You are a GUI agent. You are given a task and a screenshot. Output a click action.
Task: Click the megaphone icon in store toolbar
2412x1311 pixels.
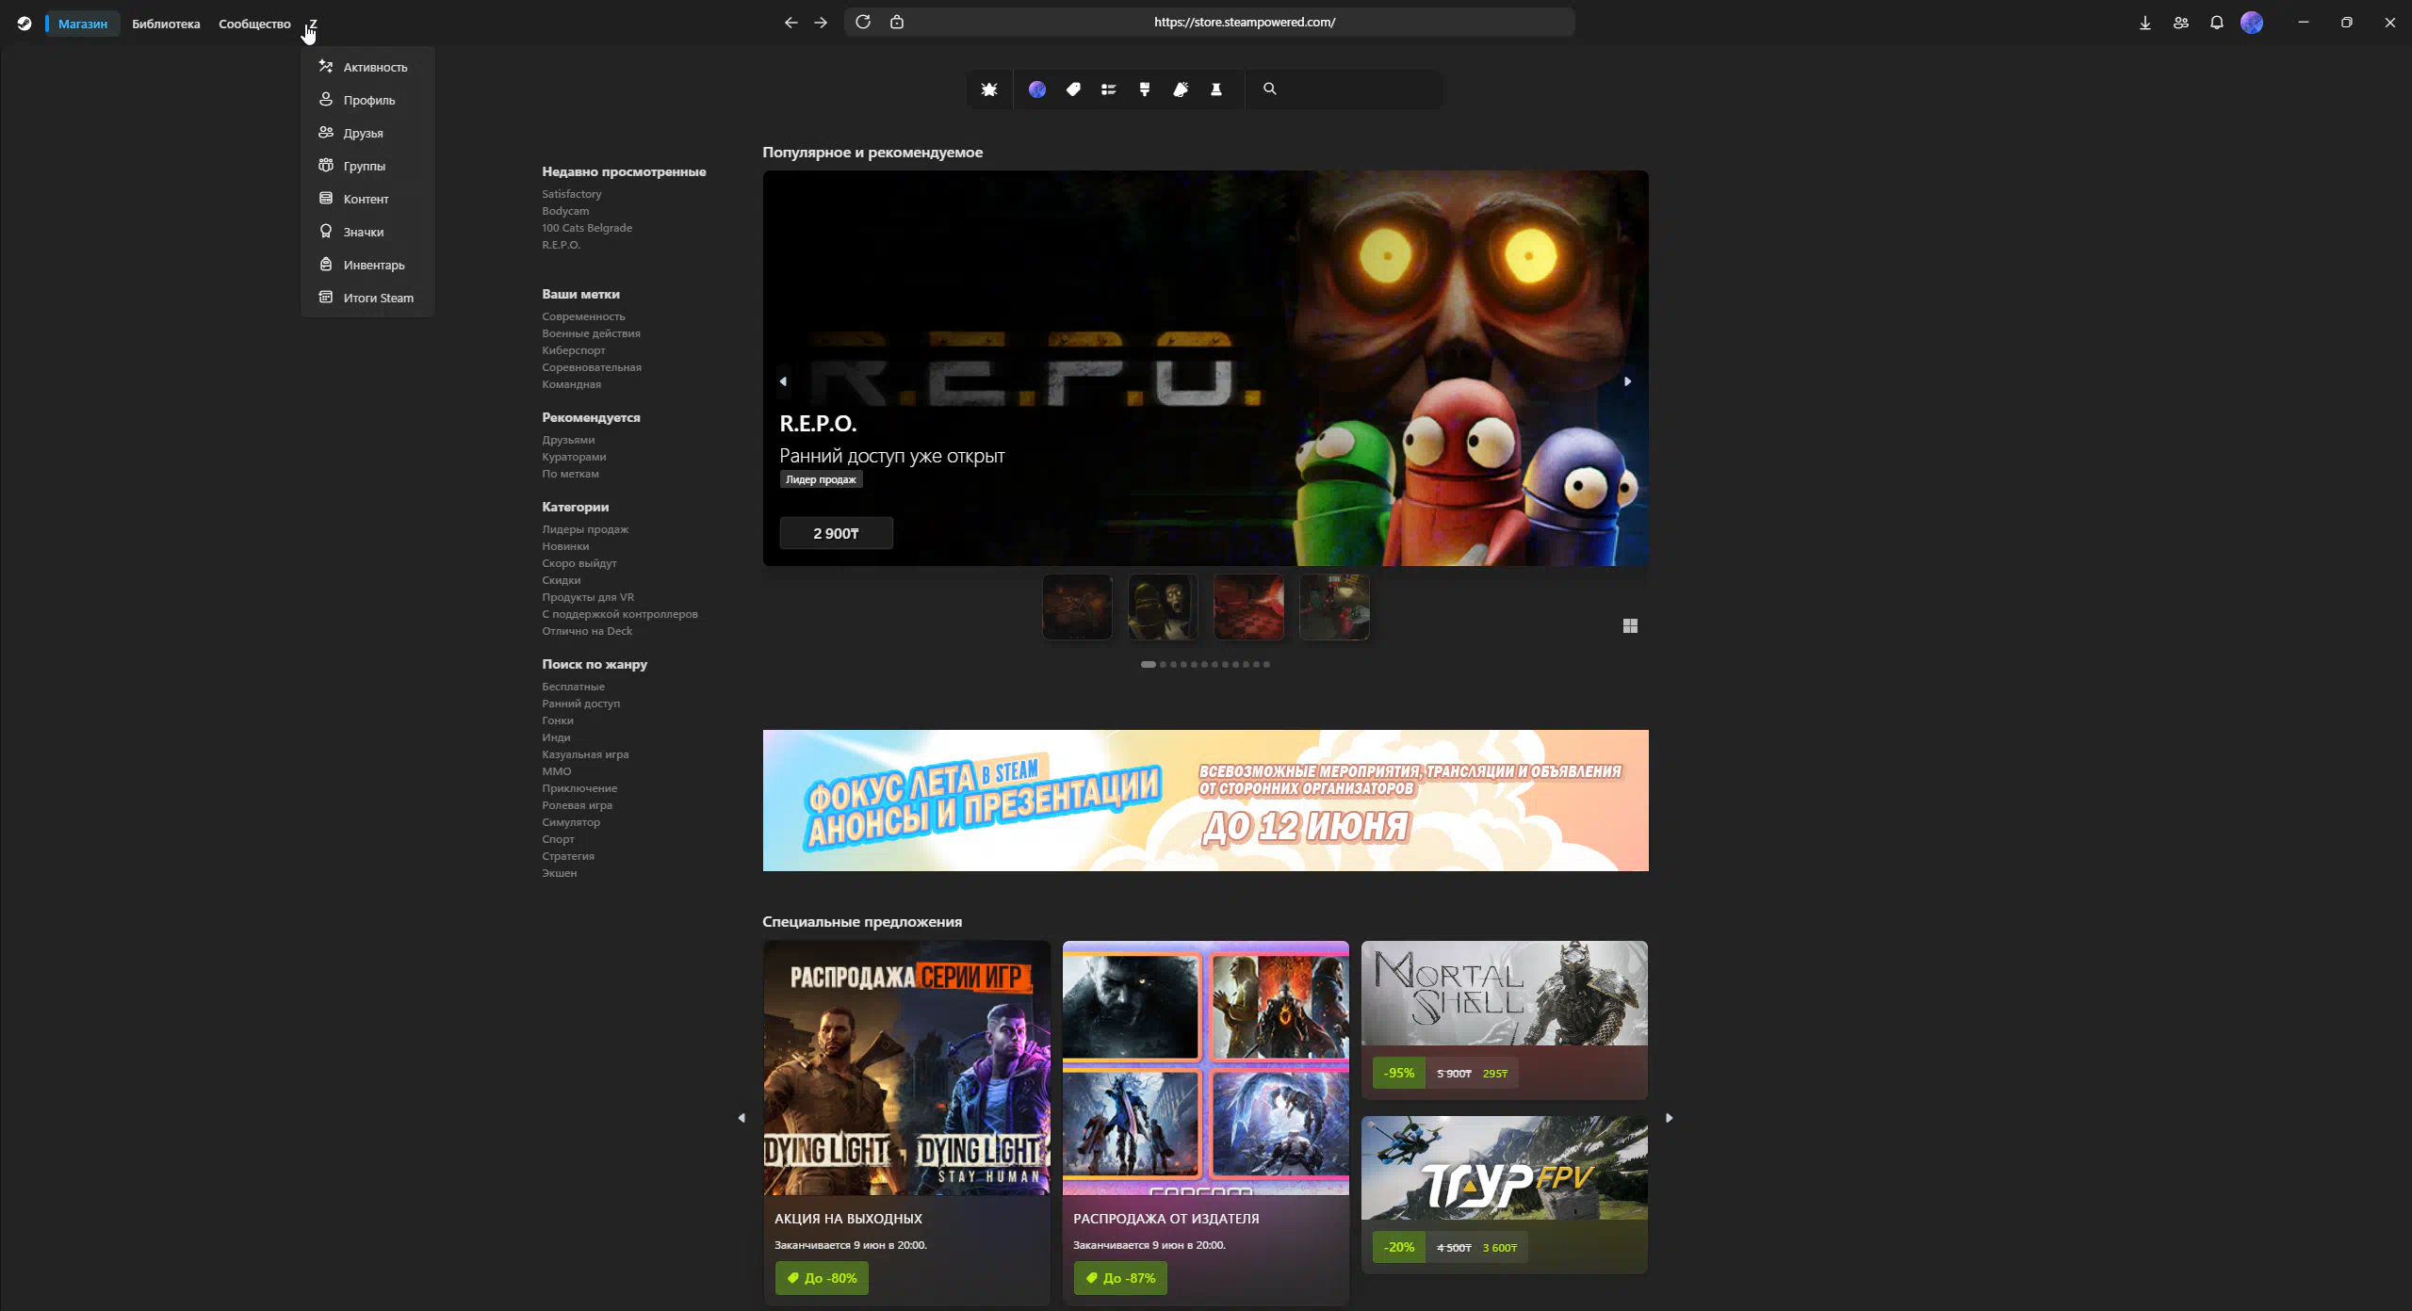point(1181,89)
